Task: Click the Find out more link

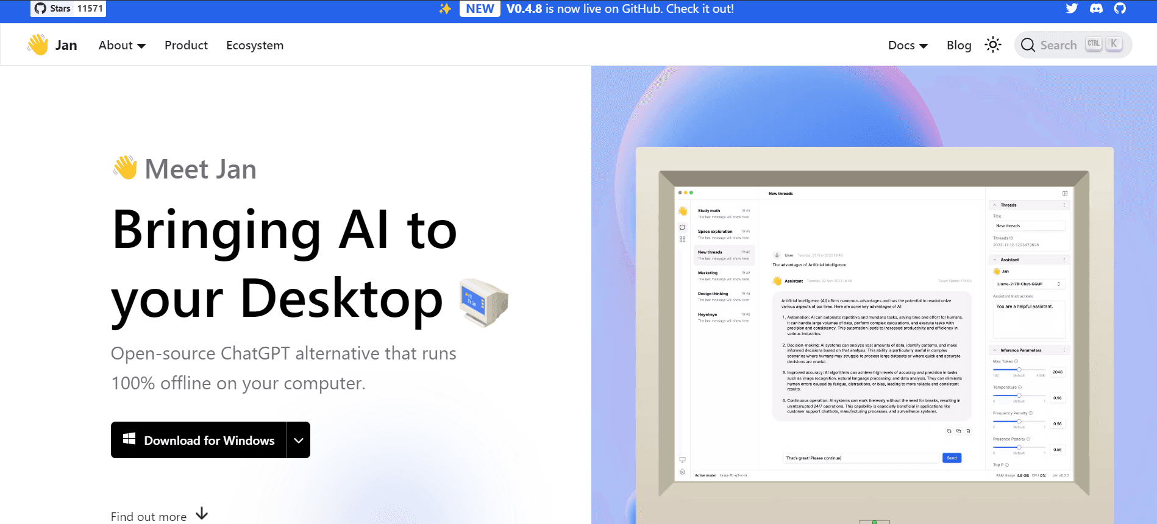Action: [149, 516]
